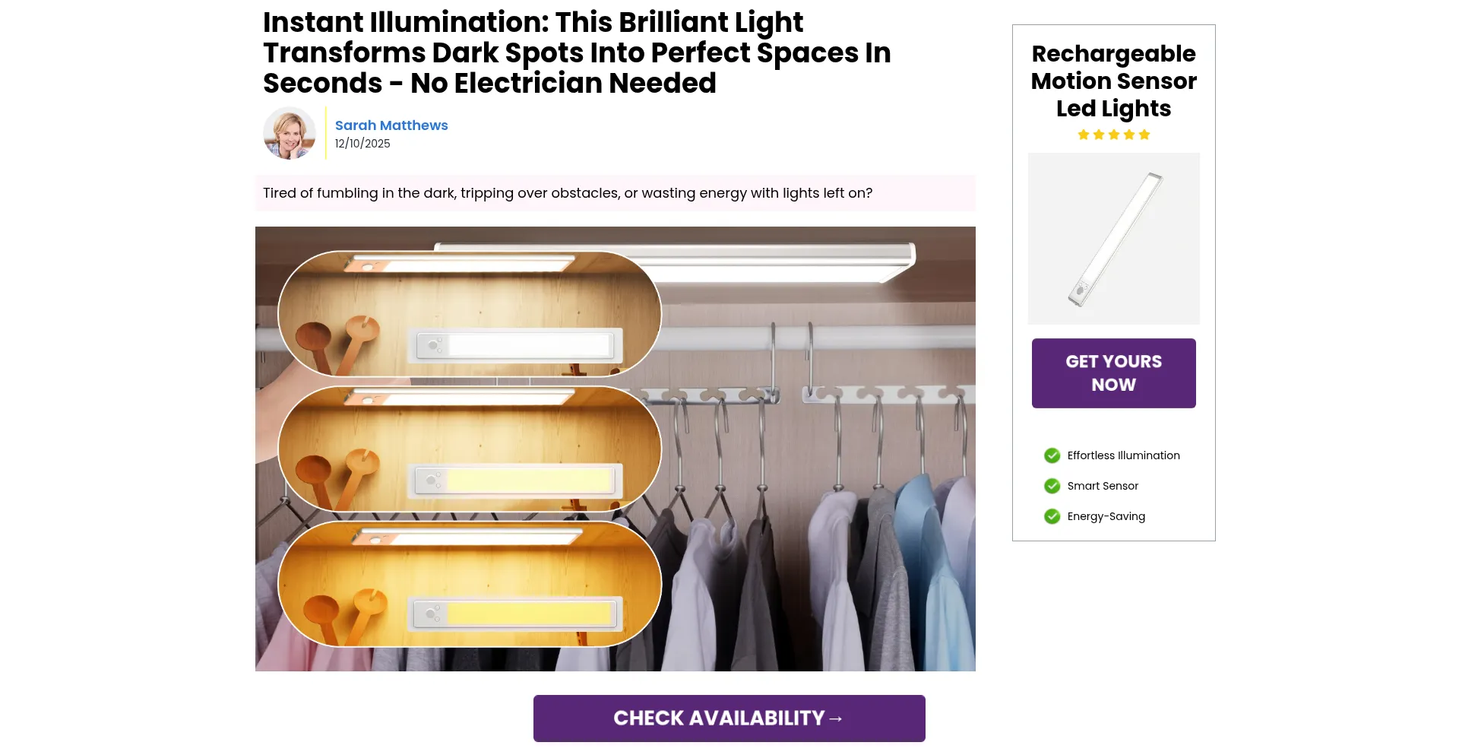This screenshot has width=1459, height=755.
Task: Open the Sarah Matthews author link
Action: 391,125
